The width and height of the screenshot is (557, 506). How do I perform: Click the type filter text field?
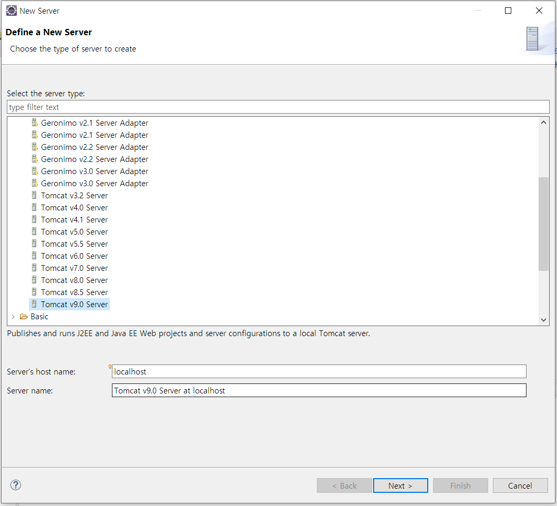click(278, 107)
